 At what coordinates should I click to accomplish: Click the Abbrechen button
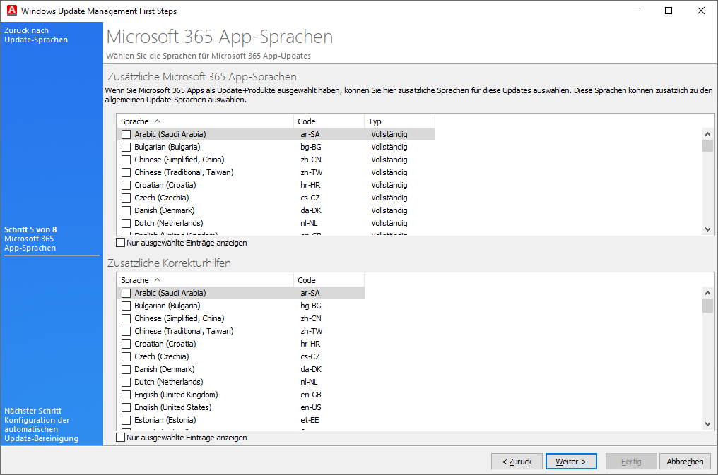(x=685, y=462)
